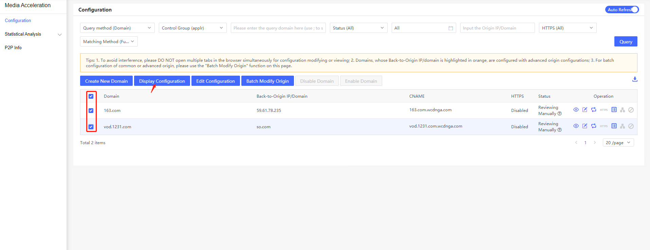Image resolution: width=650 pixels, height=250 pixels.
Task: Click CNAME vod.1231.com.wcdnga.com
Action: click(436, 126)
